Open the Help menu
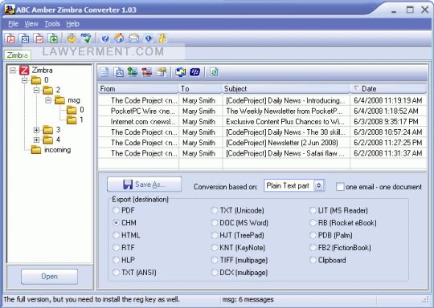The width and height of the screenshot is (434, 308). (x=73, y=24)
